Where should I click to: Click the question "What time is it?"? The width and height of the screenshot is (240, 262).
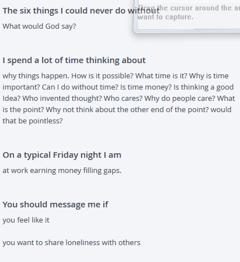coord(161,76)
